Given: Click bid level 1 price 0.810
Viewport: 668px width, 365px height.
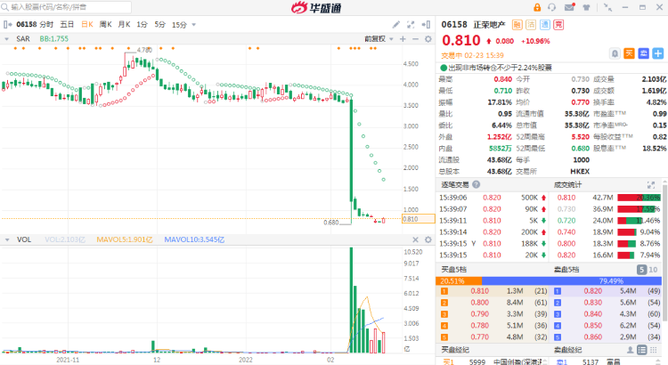Looking at the screenshot, I should click(x=480, y=291).
